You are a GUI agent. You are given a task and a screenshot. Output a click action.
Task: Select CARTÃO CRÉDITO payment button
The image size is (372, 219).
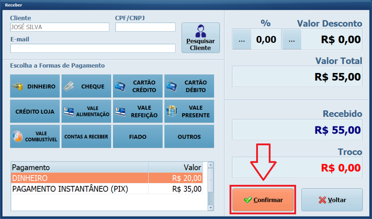(138, 86)
